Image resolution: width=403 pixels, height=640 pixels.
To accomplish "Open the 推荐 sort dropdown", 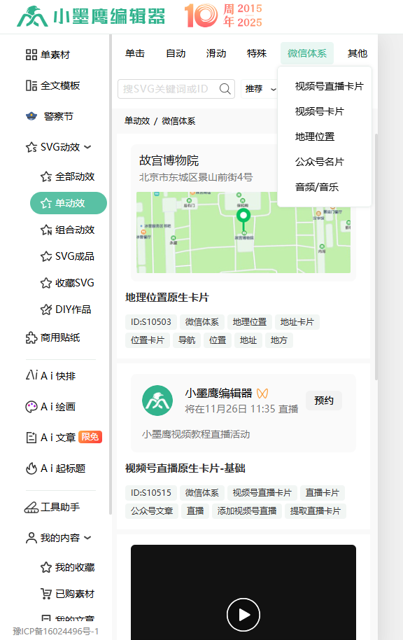I will 261,89.
